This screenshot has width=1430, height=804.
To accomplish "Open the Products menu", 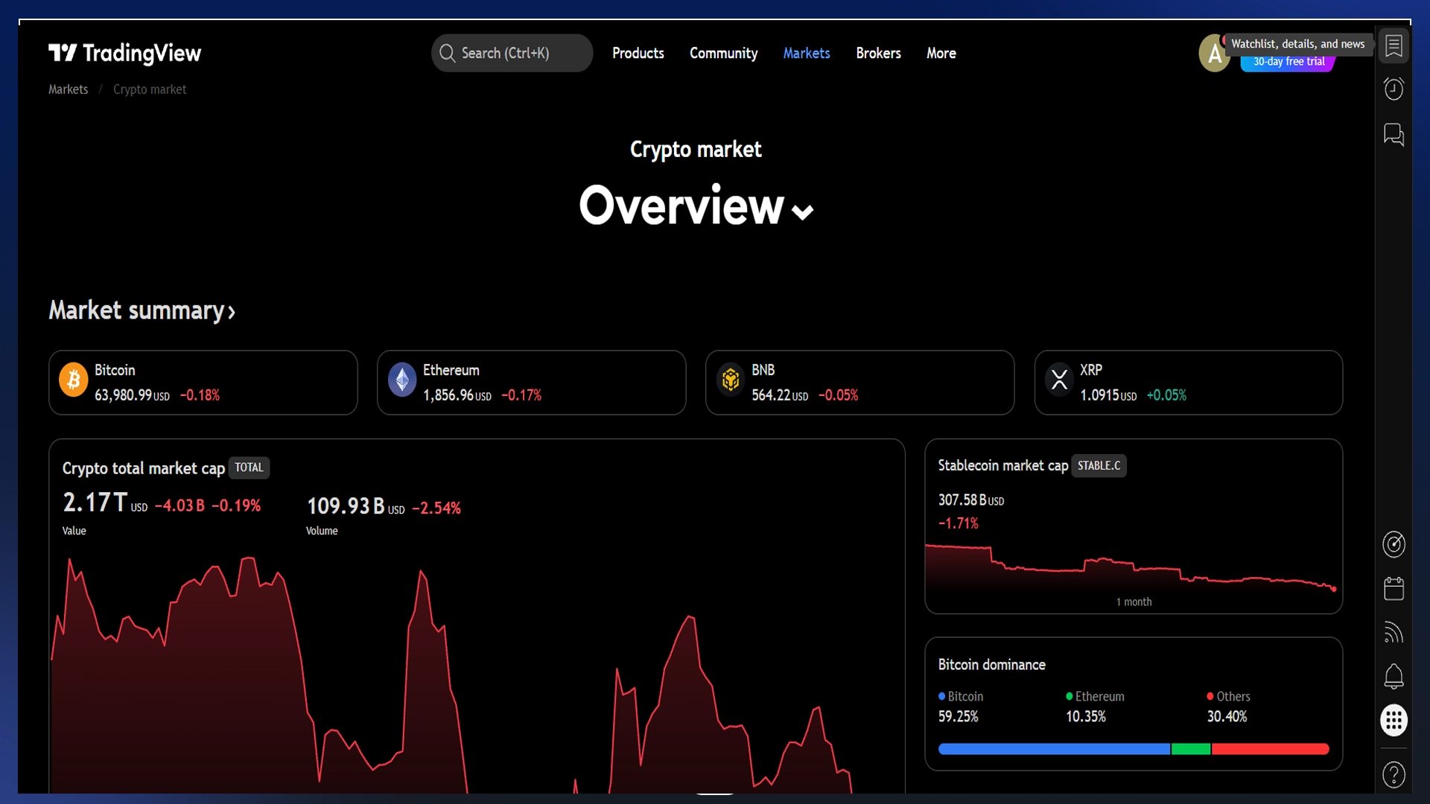I will [638, 53].
